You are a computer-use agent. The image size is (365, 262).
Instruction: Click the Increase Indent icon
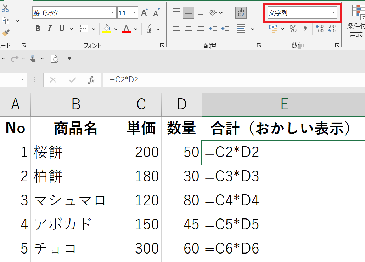click(x=225, y=29)
